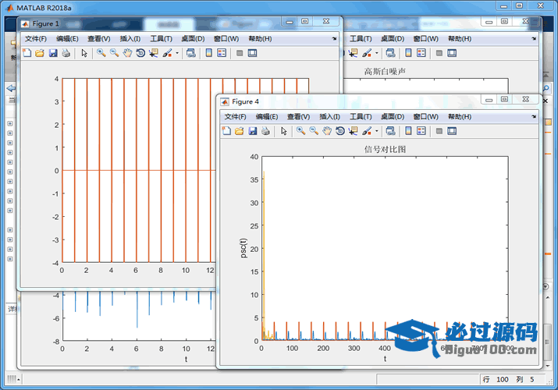558x390 pixels.
Task: Click New Figure icon in Figure 1 toolbar
Action: 27,53
